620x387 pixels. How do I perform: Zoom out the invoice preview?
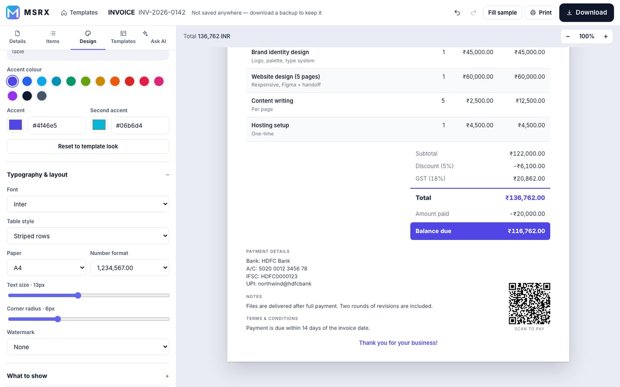point(568,36)
